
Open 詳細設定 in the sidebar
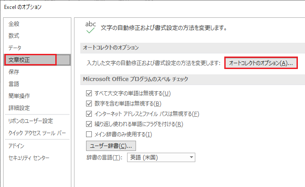click(x=19, y=108)
